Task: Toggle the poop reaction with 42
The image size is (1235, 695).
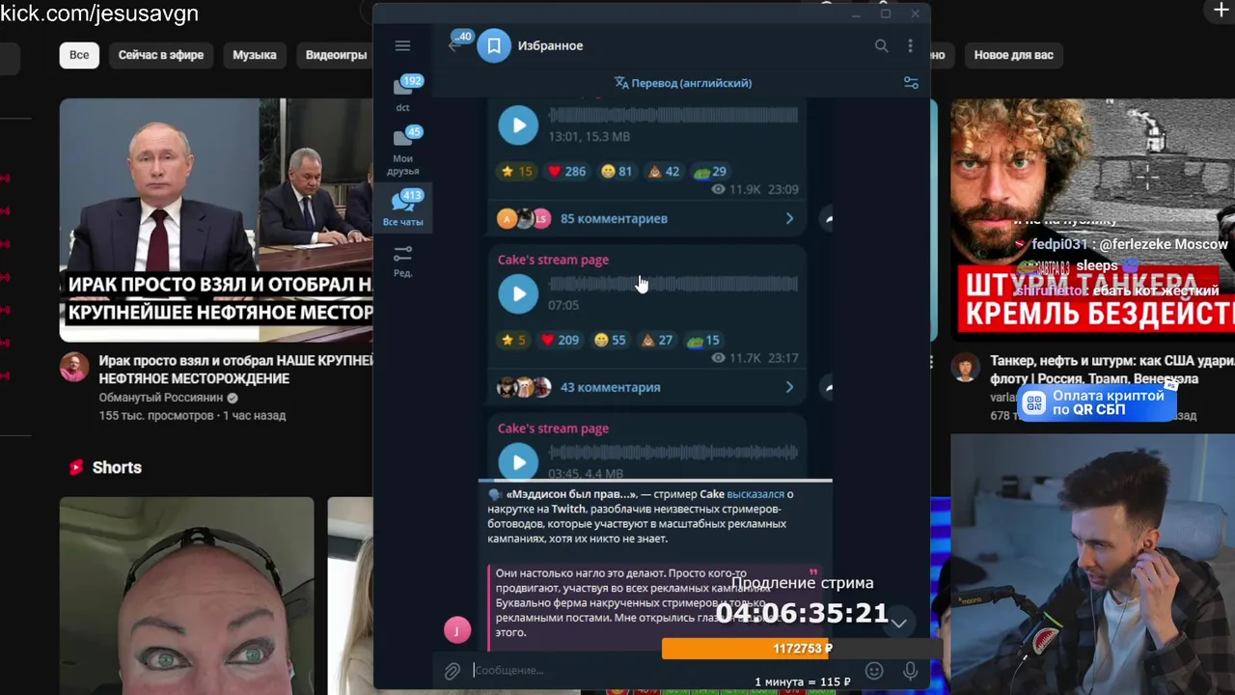Action: pos(663,172)
